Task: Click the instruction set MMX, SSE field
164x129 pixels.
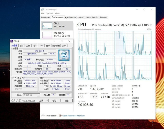Action: [47, 73]
